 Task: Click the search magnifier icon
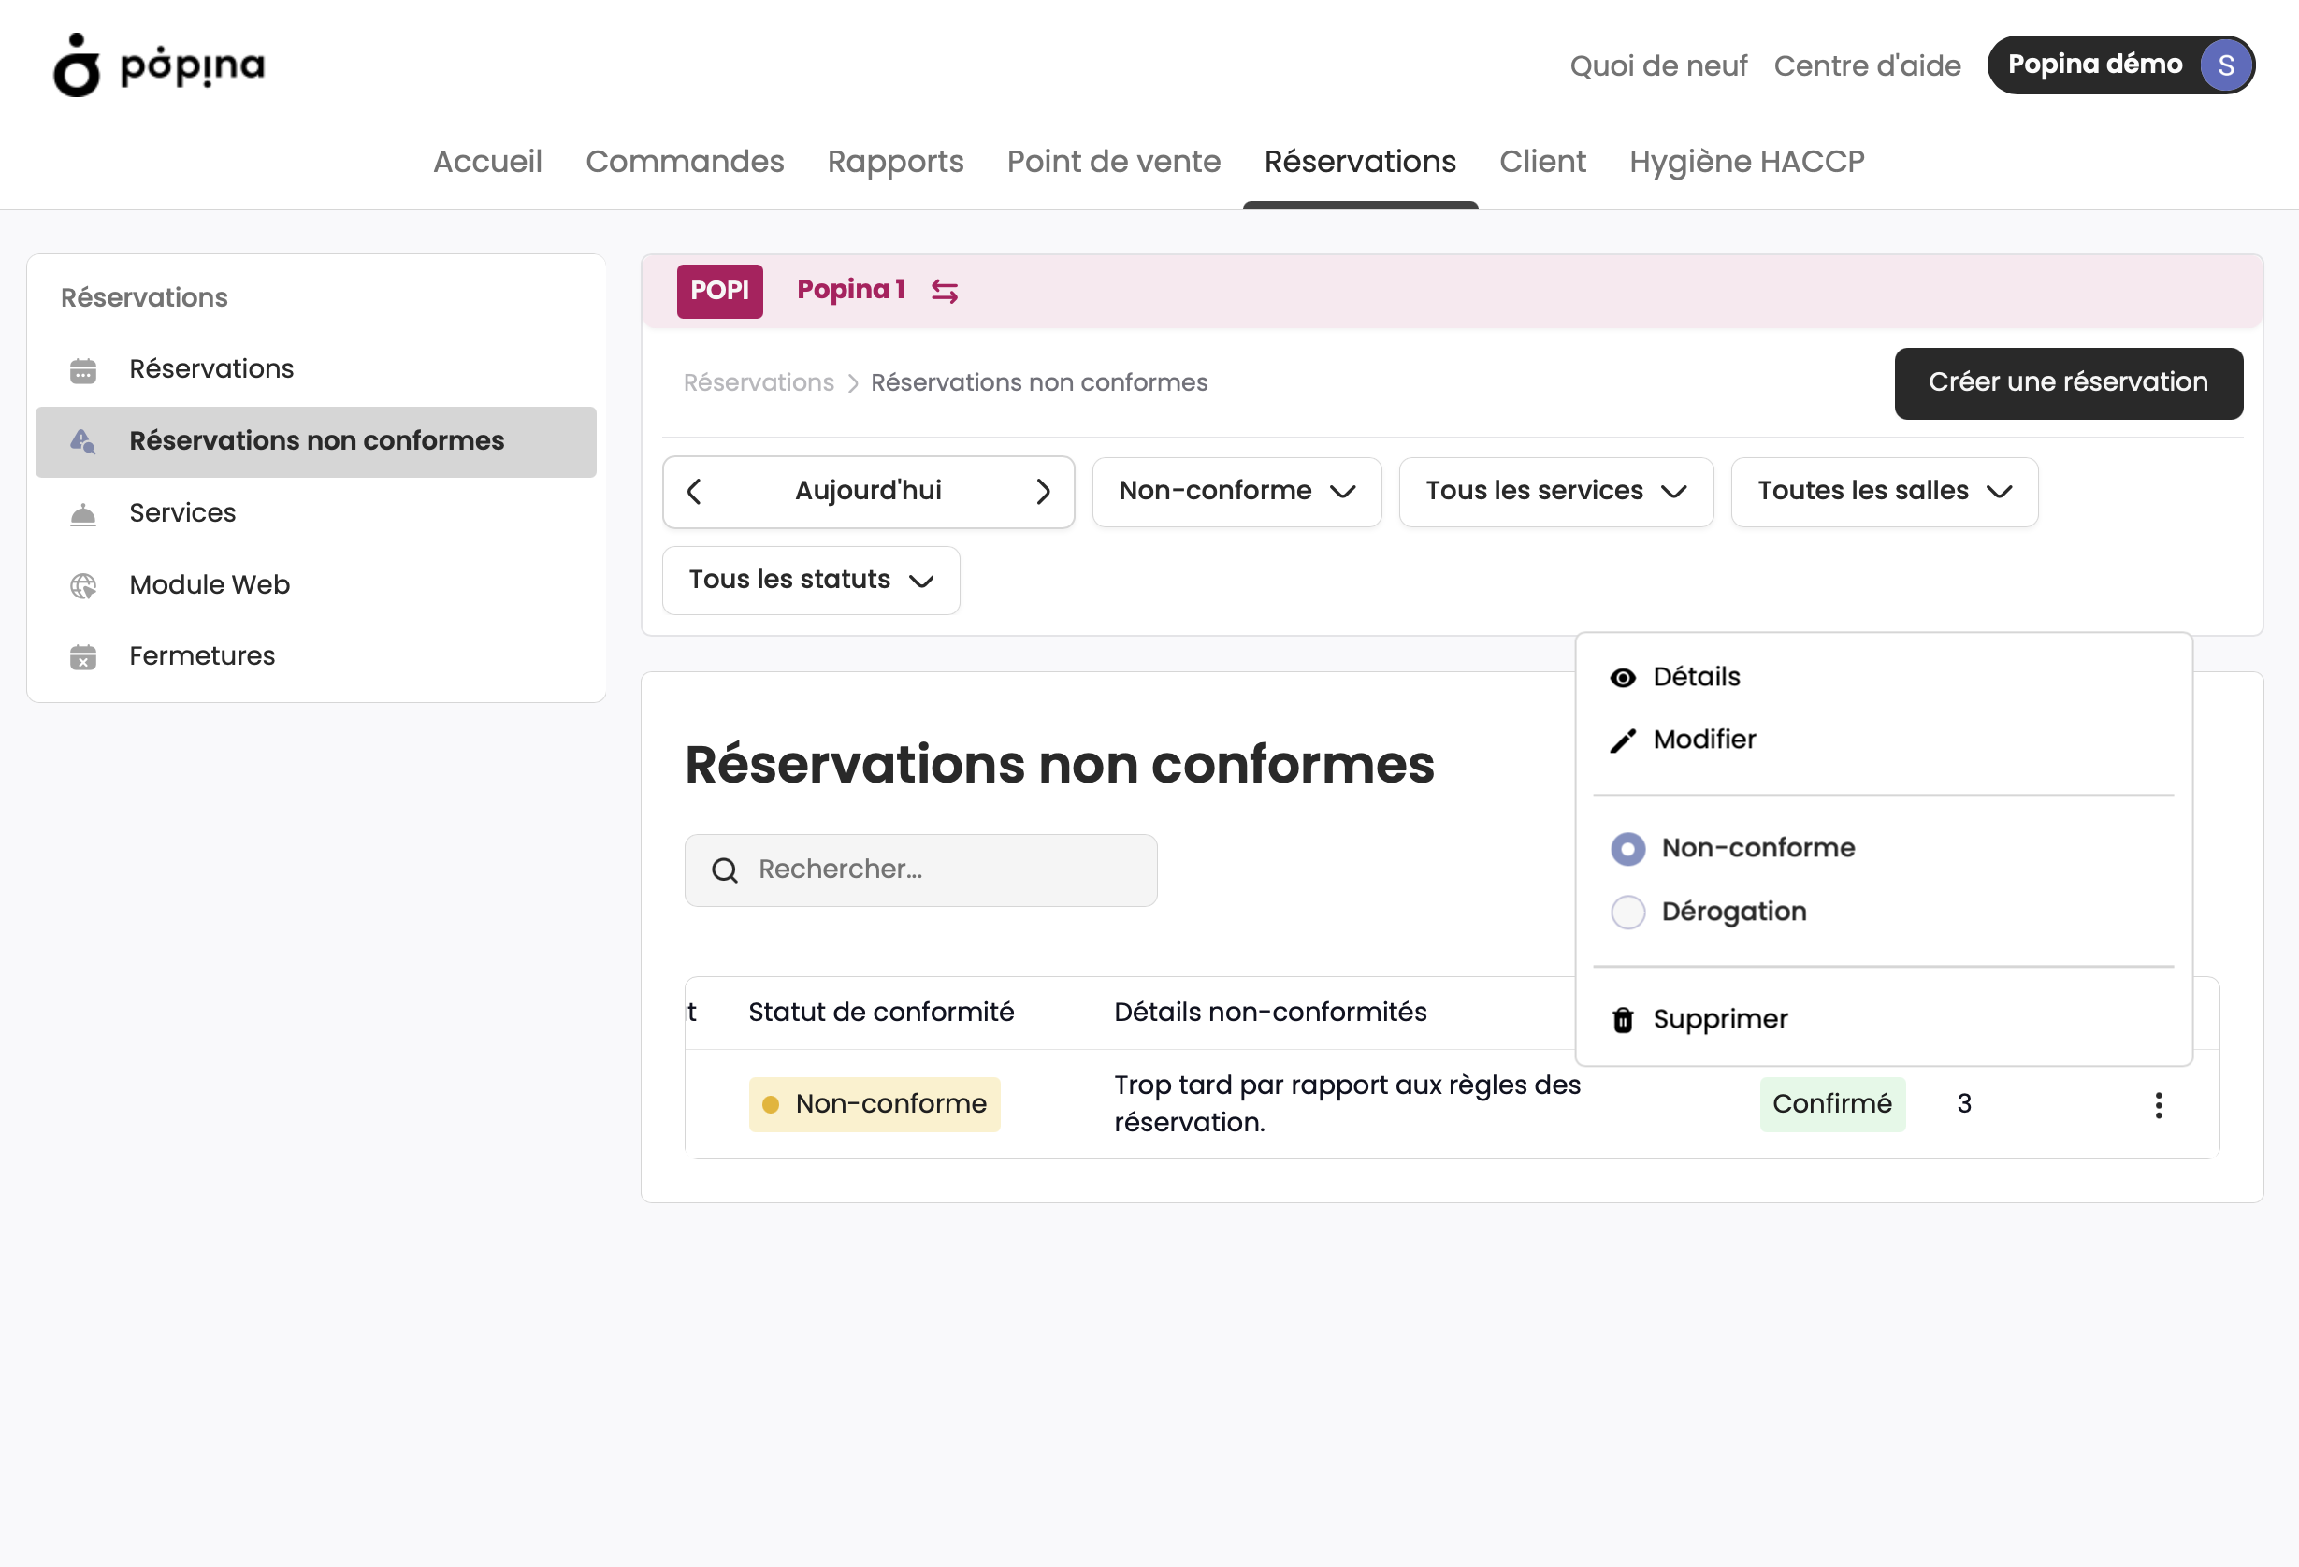point(725,870)
